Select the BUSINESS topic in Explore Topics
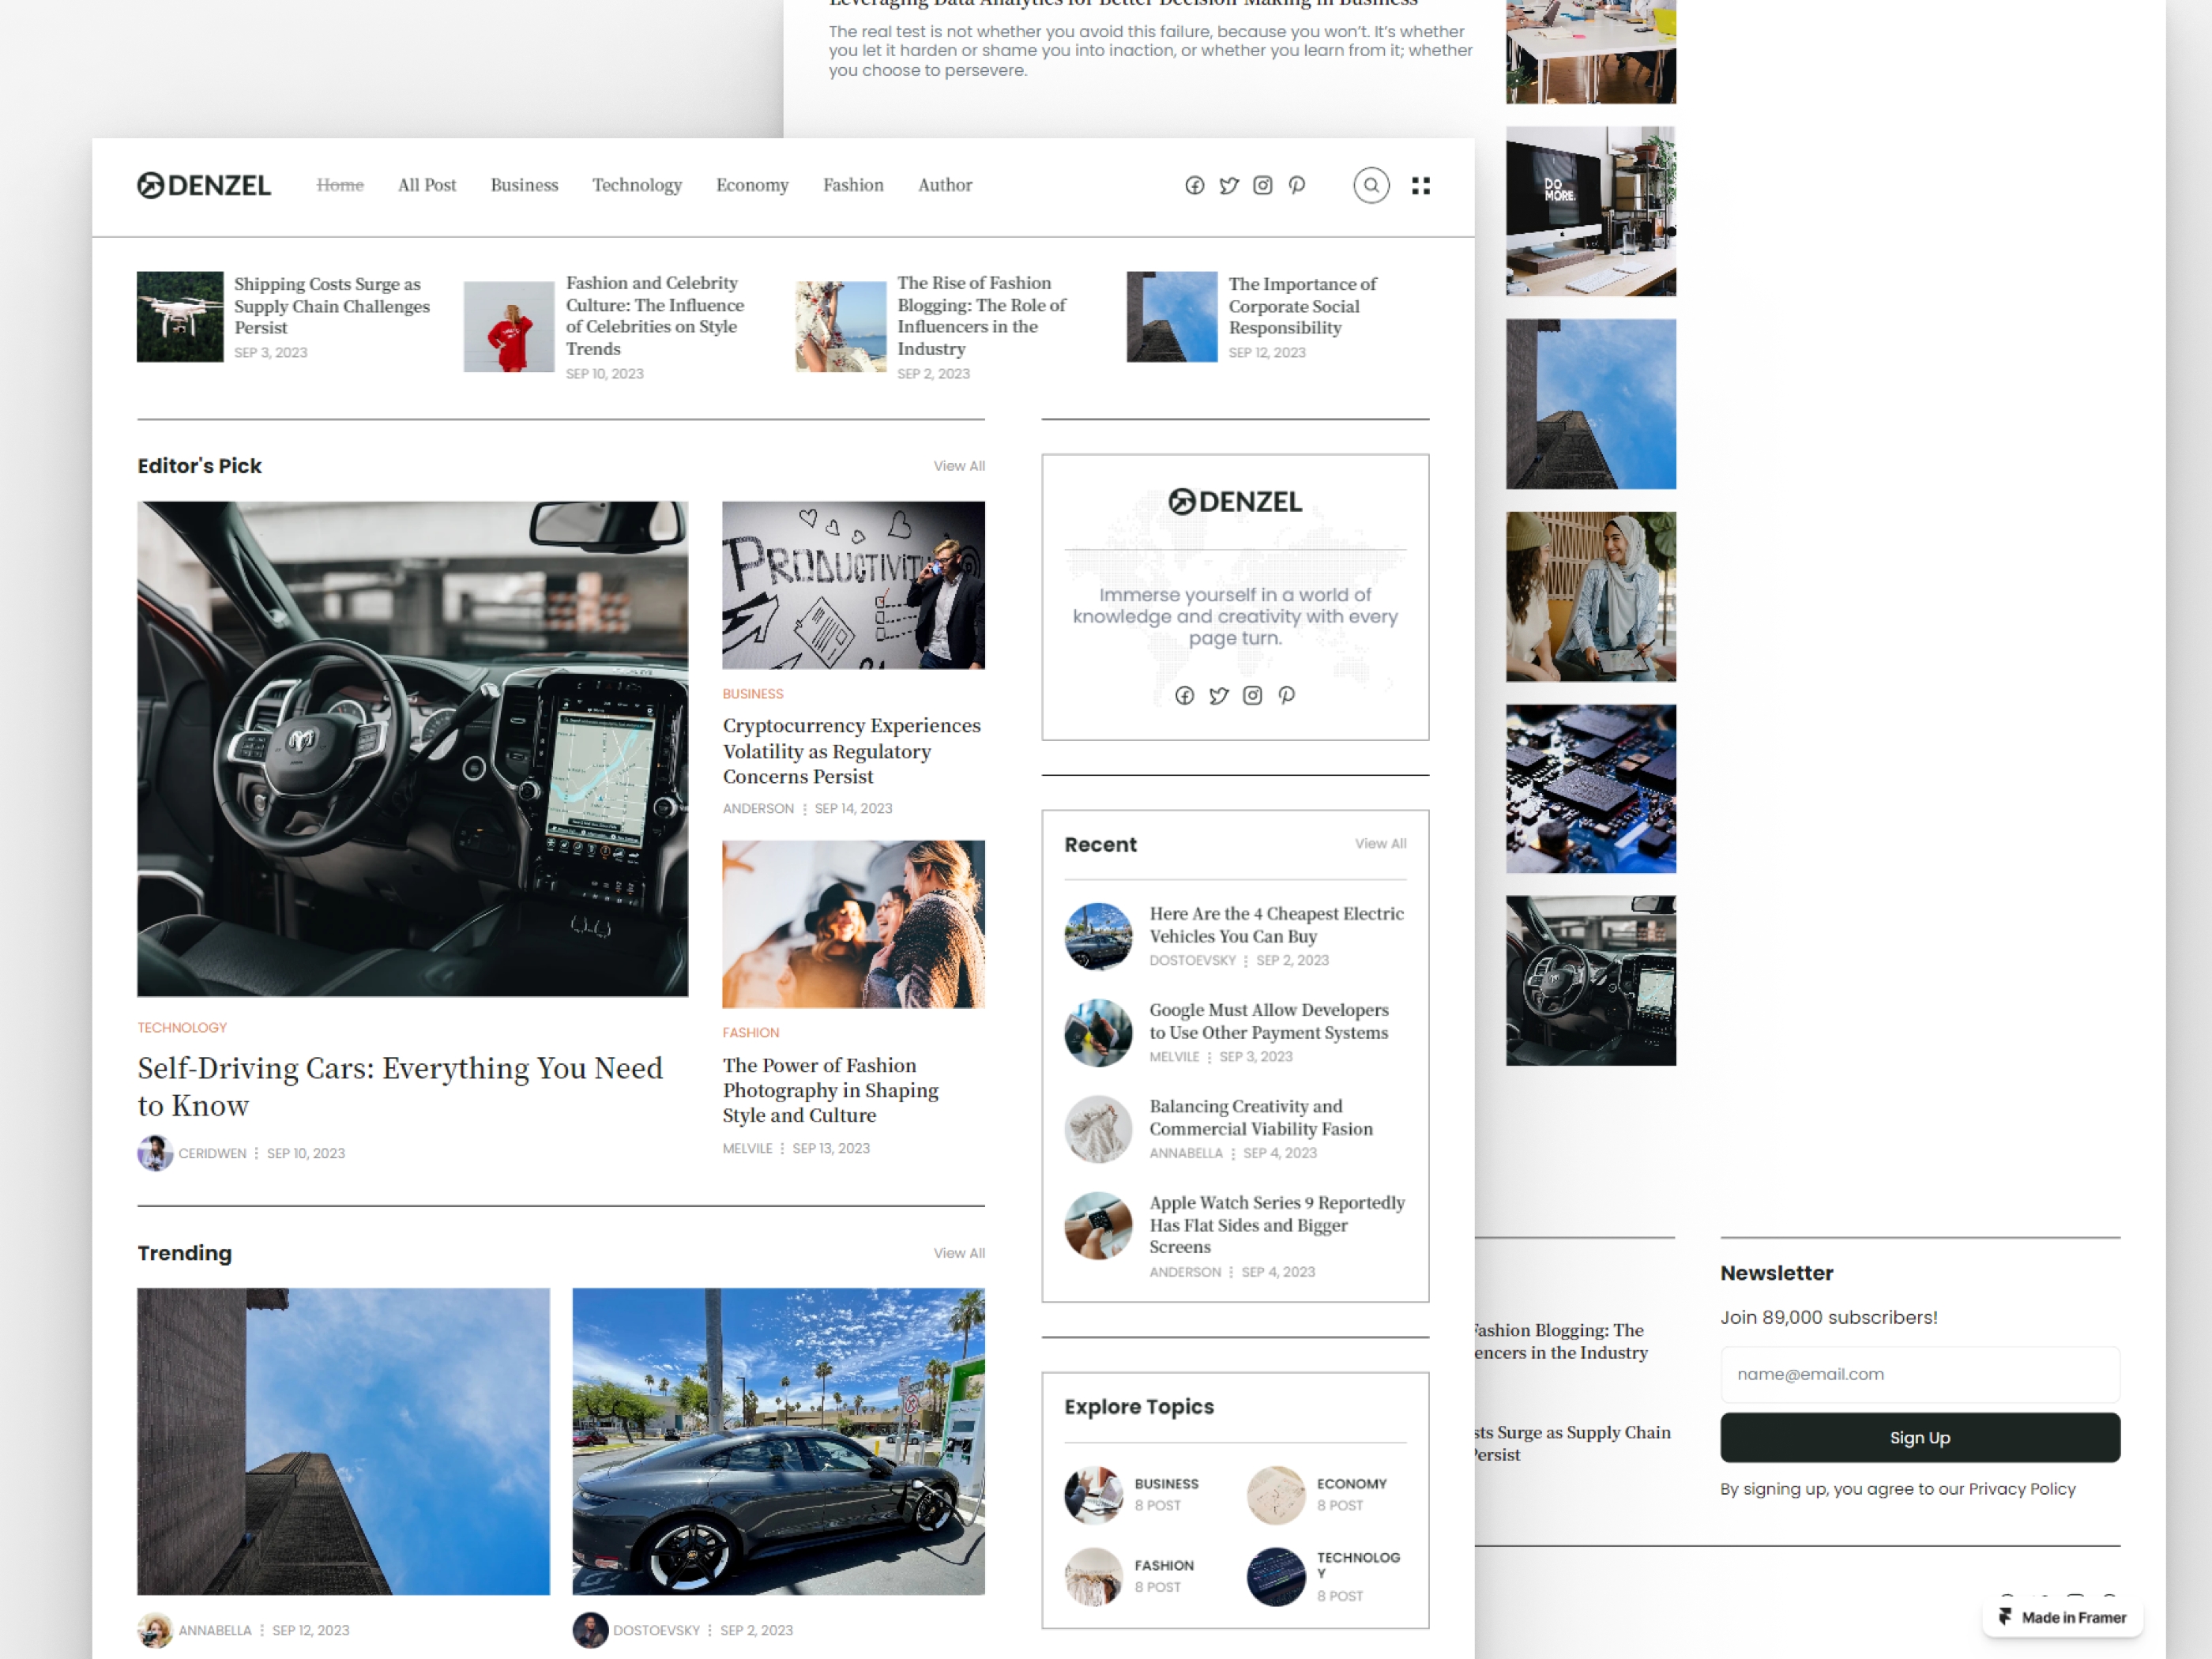The width and height of the screenshot is (2212, 1659). tap(1166, 1484)
